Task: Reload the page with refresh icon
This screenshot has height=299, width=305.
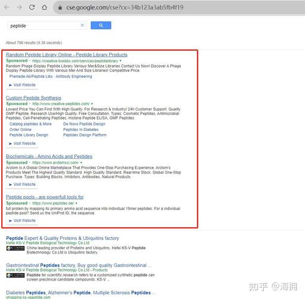Action: (x=32, y=7)
